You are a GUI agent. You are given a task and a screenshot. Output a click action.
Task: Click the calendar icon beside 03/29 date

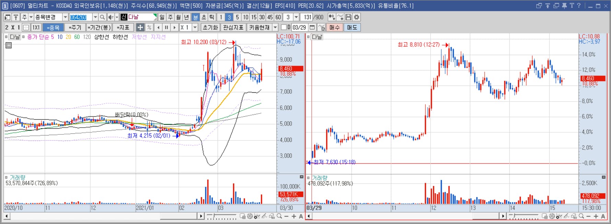312,27
